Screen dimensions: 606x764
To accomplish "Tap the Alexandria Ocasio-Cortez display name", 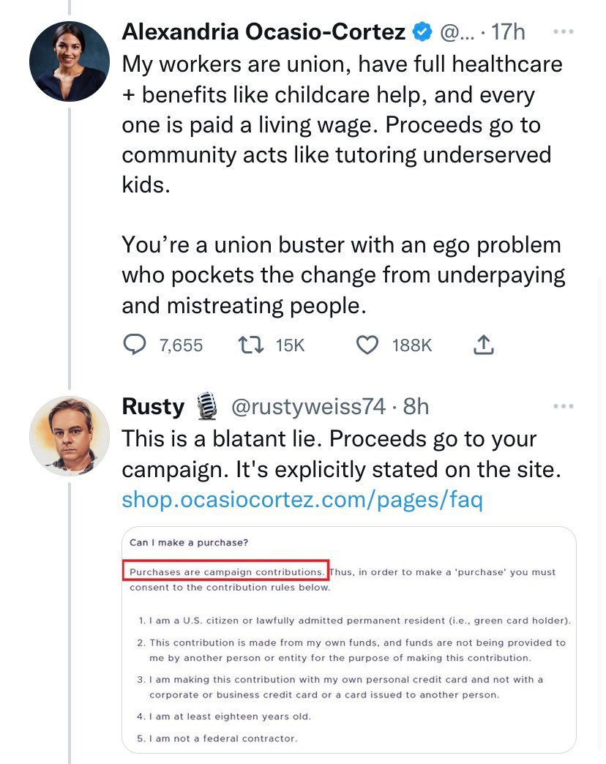I will pos(263,32).
